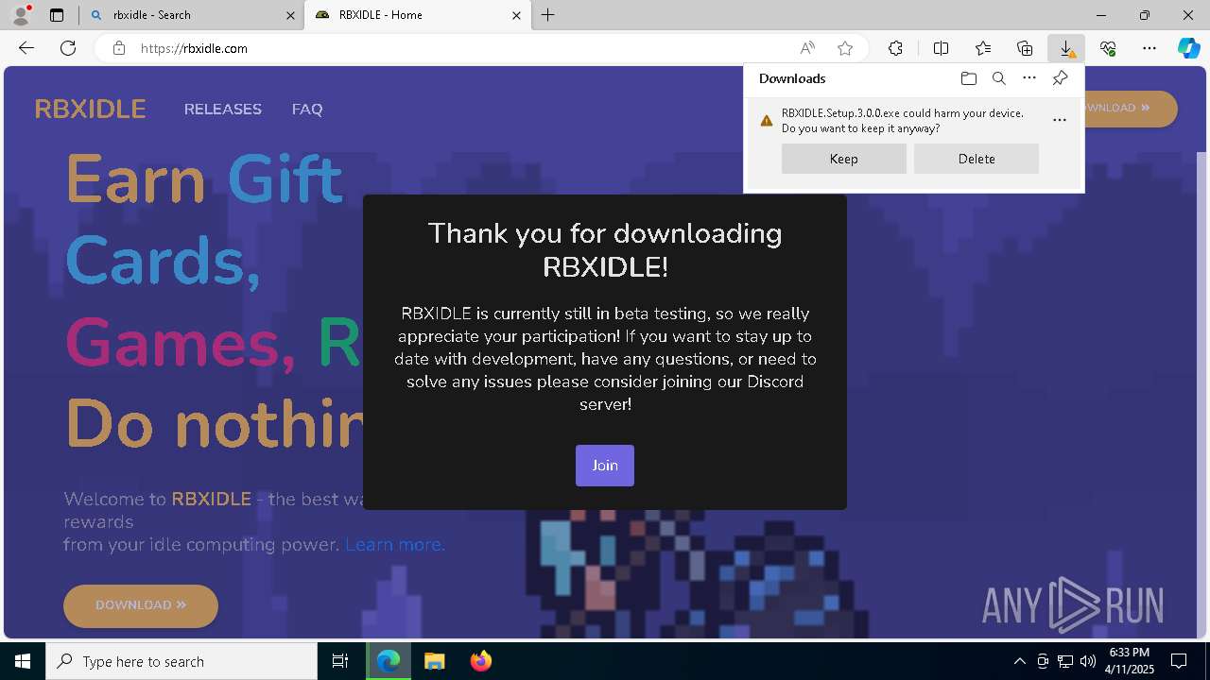Open the RELEASES page
This screenshot has height=680, width=1210.
223,110
